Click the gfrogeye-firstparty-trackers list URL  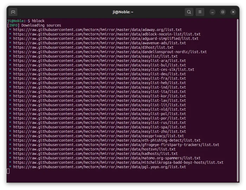coord(116,145)
